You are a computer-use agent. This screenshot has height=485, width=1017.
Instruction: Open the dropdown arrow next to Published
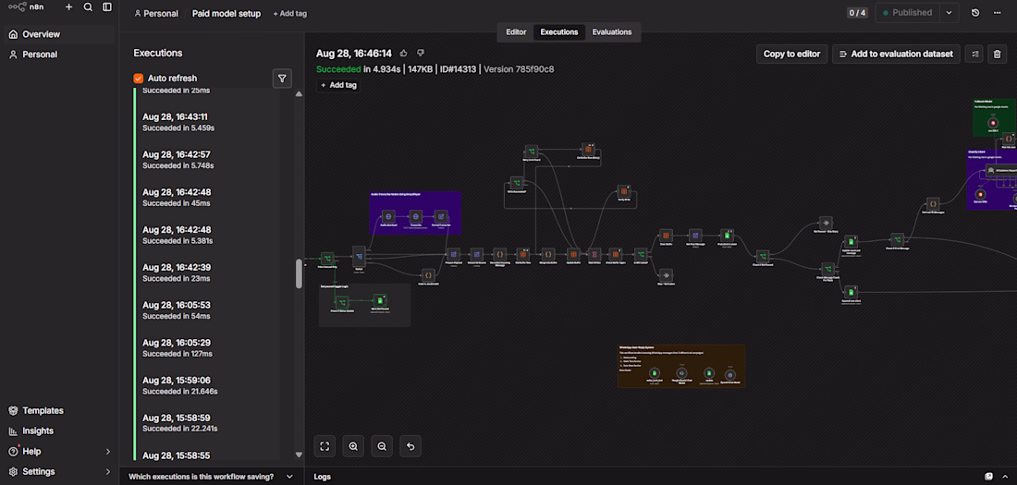[x=949, y=13]
